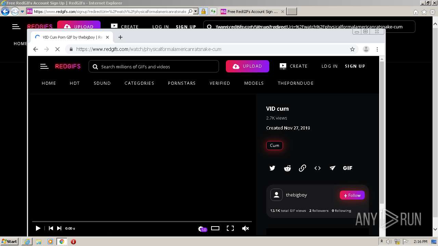
Task: Switch the player to fullscreen
Action: click(230, 228)
